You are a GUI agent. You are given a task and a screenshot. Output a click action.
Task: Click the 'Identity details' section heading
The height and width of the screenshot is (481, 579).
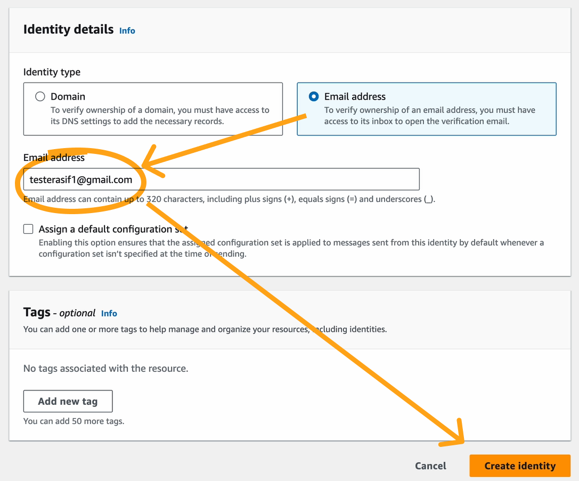pyautogui.click(x=68, y=29)
